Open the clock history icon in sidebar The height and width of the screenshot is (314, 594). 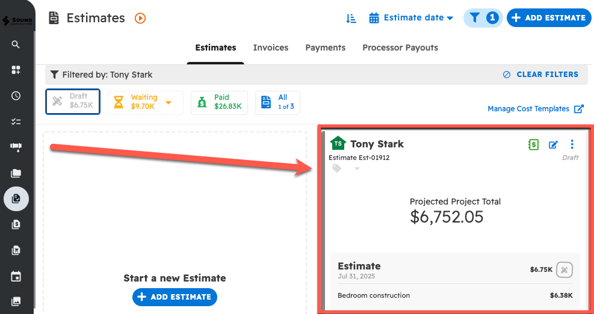tap(16, 96)
